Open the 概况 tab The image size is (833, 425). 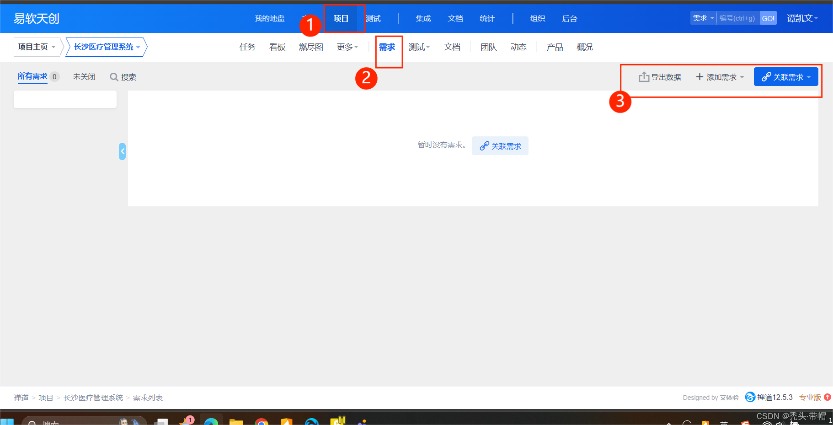point(585,47)
